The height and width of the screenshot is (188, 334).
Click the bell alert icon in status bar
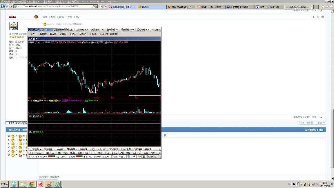134,156
